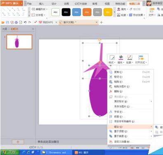
Task: Choose 另存为图片 from the context menu
Action: coord(130,107)
